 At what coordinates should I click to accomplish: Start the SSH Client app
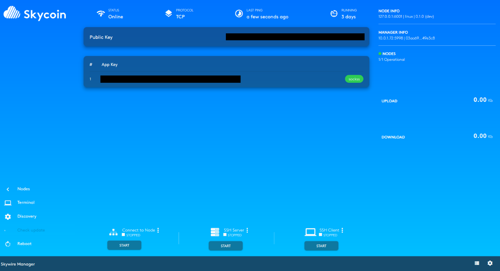321,246
